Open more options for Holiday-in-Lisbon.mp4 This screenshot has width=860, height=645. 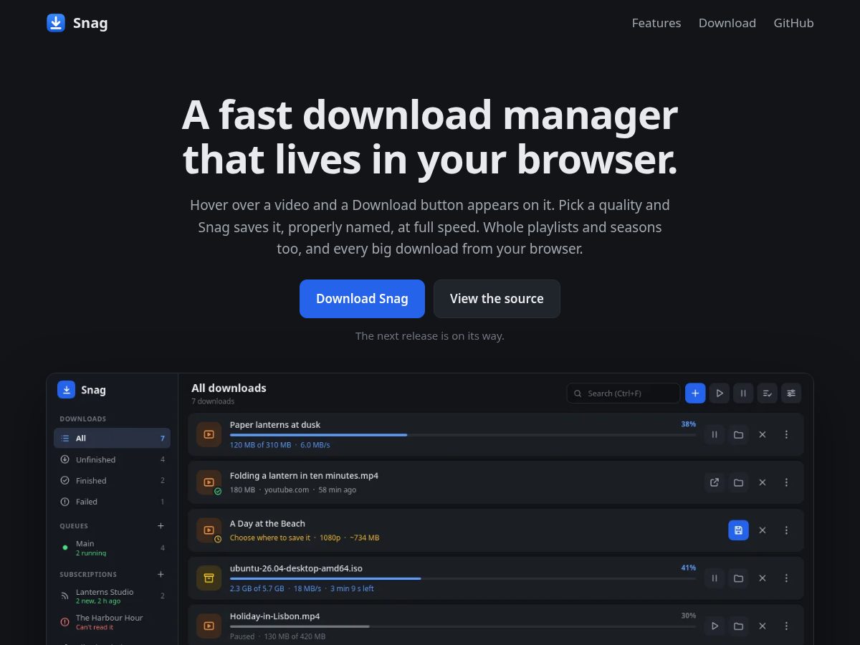786,626
